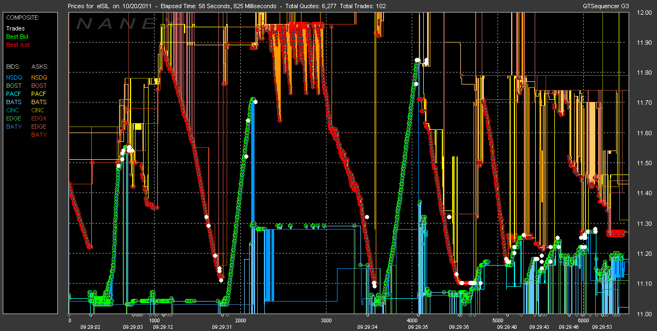Click the 09:29:53 time marker
The width and height of the screenshot is (657, 331).
coord(602,327)
